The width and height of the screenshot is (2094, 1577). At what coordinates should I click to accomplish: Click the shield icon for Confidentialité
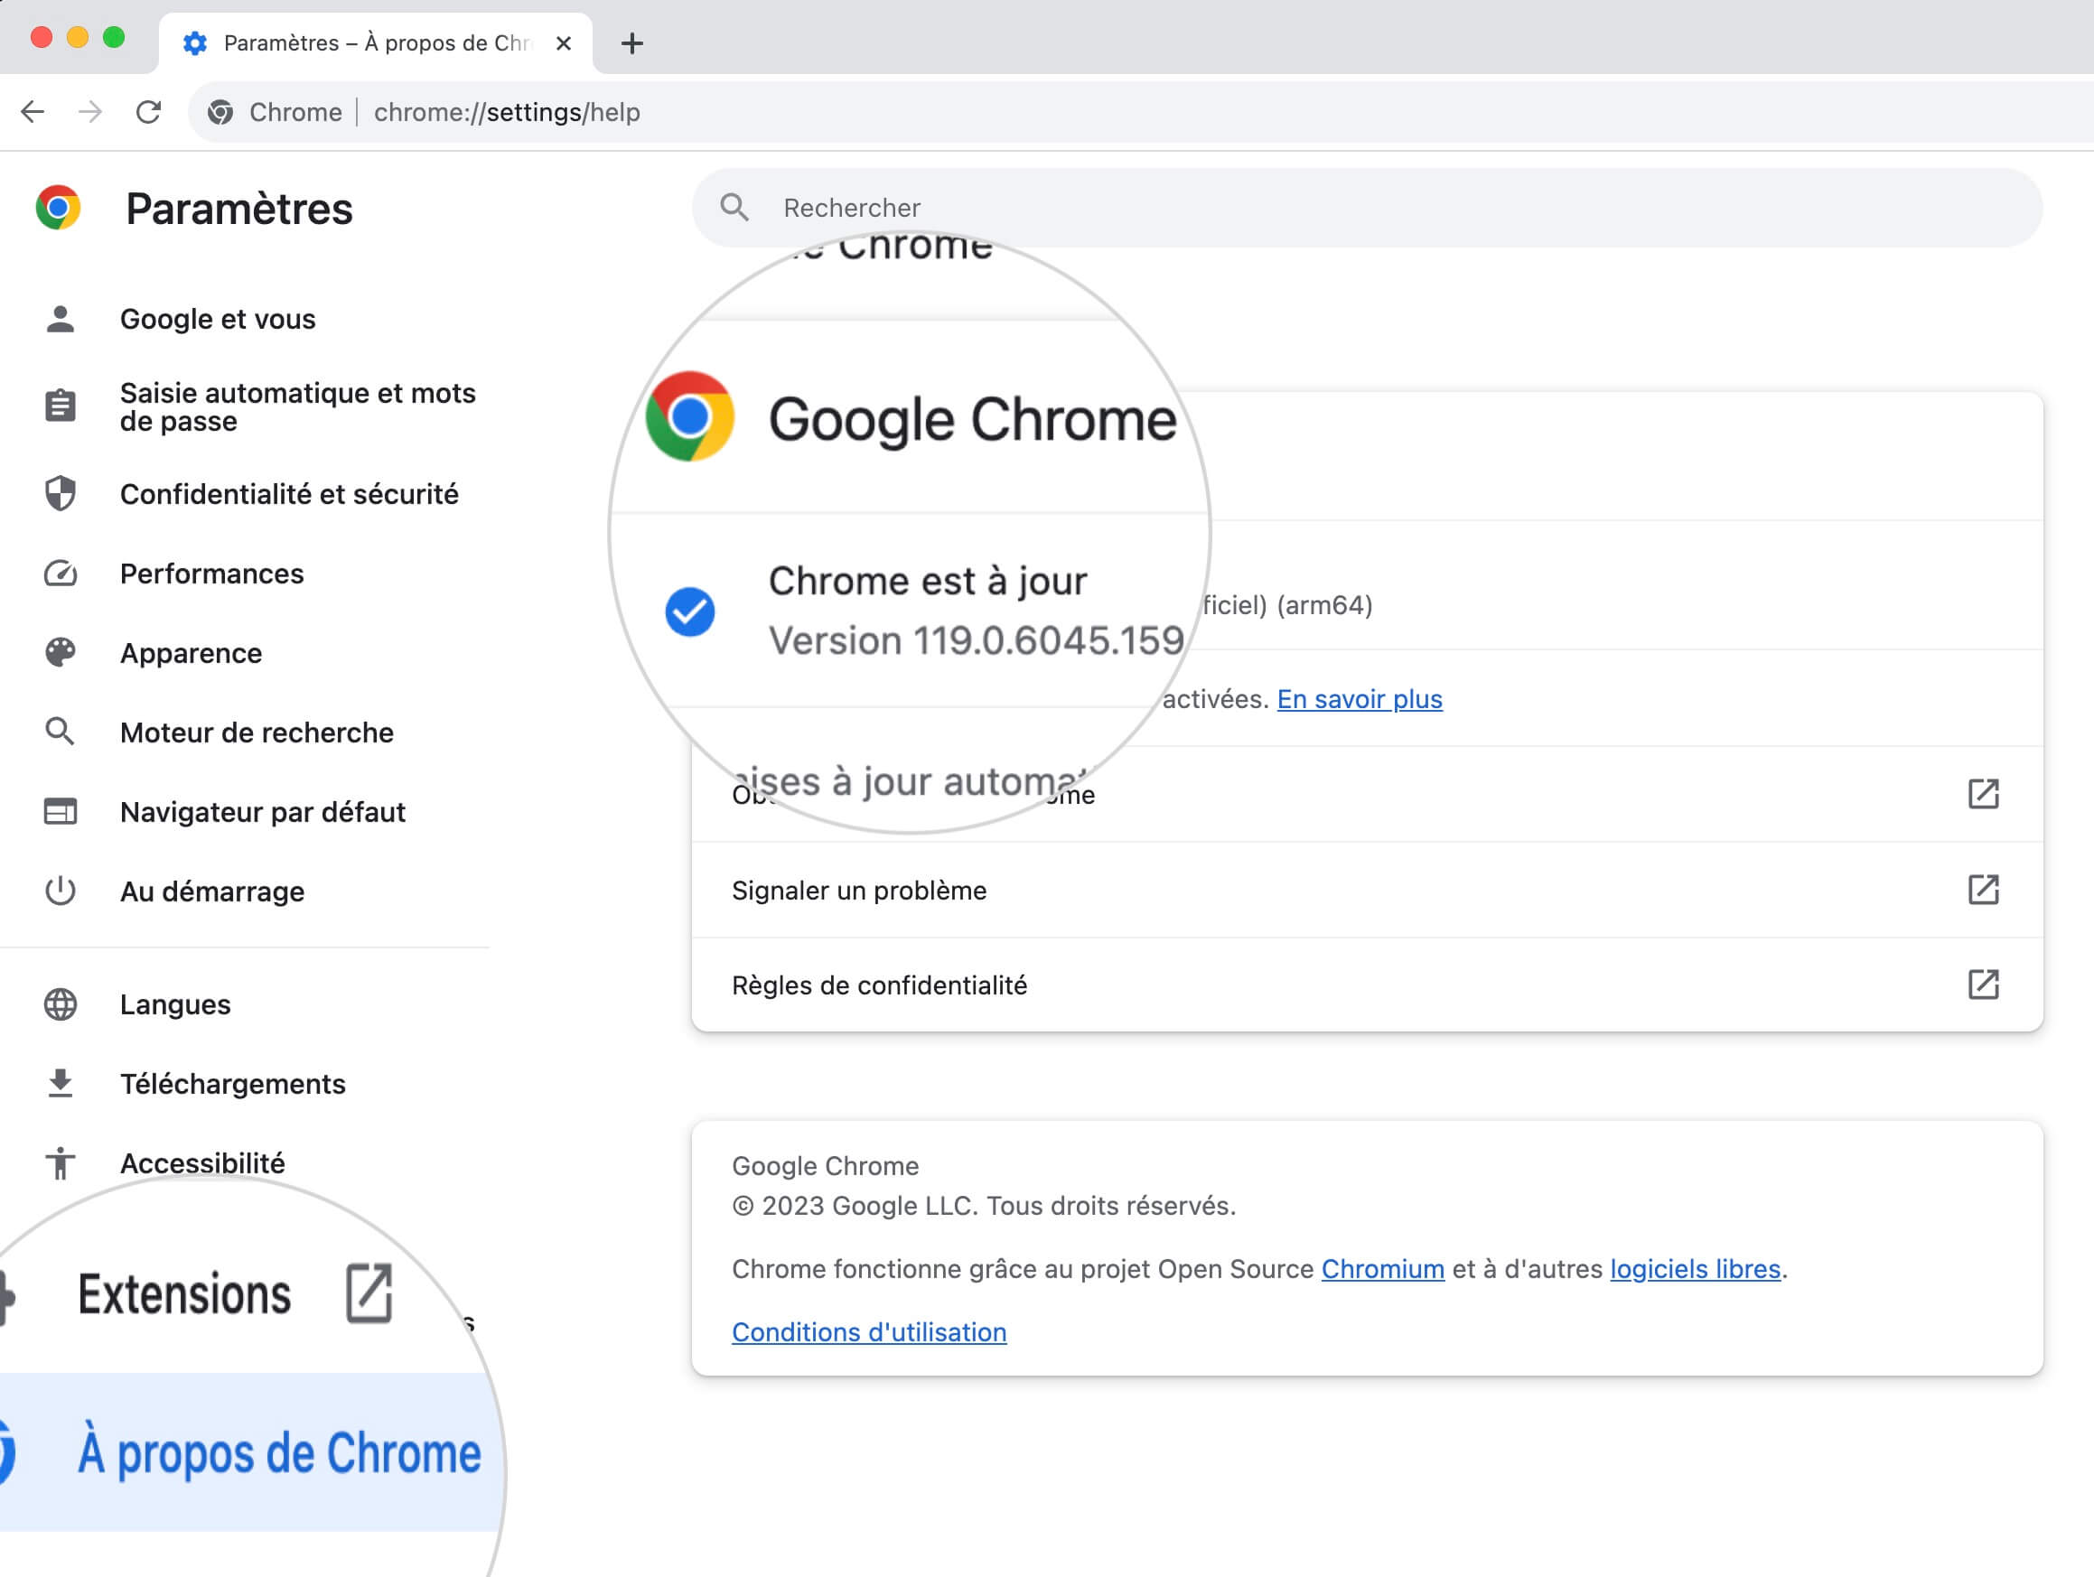(61, 493)
